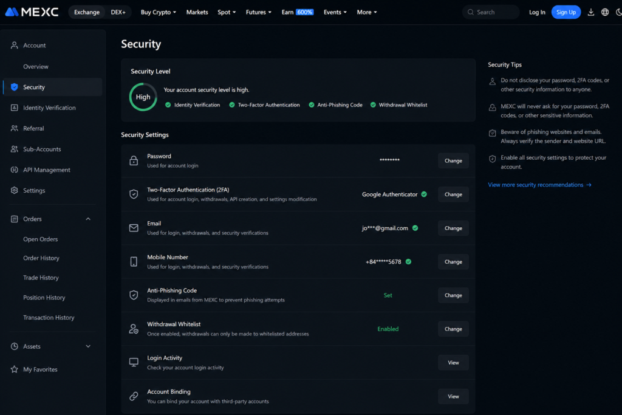This screenshot has height=415, width=622.
Task: Click the green Set status text
Action: click(x=388, y=295)
